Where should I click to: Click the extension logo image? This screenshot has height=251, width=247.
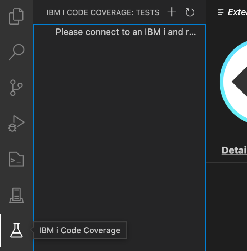click(233, 82)
